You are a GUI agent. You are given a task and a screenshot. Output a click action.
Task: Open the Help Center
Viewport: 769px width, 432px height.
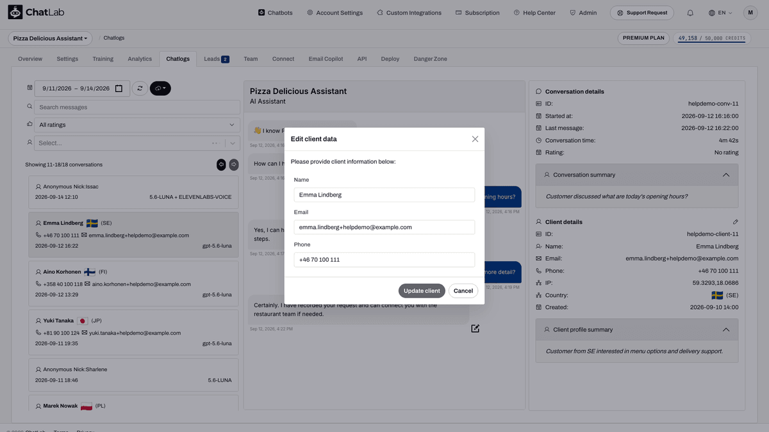(x=535, y=13)
